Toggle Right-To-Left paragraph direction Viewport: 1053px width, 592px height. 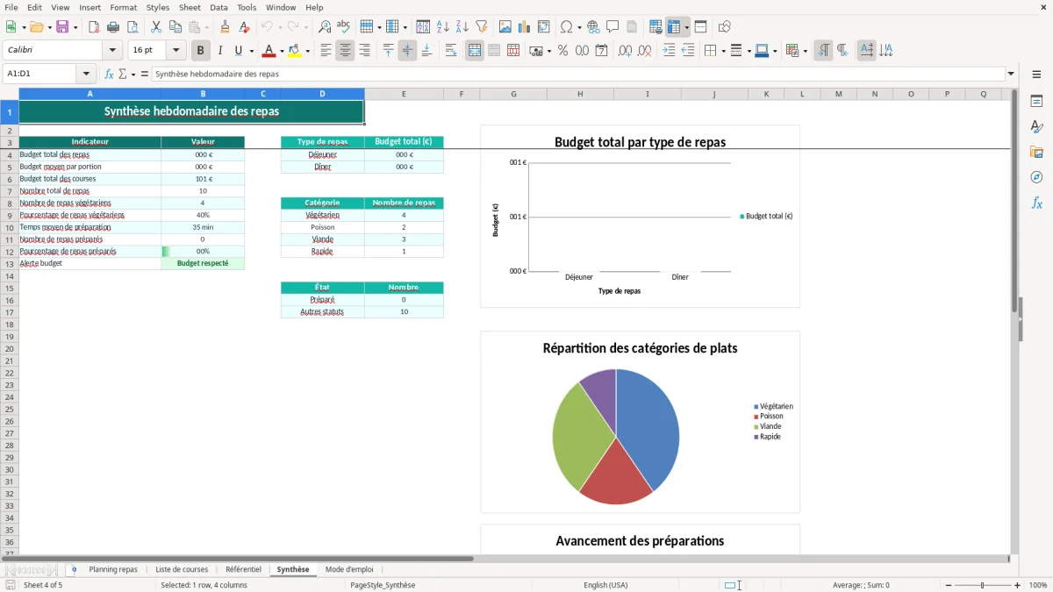click(842, 51)
